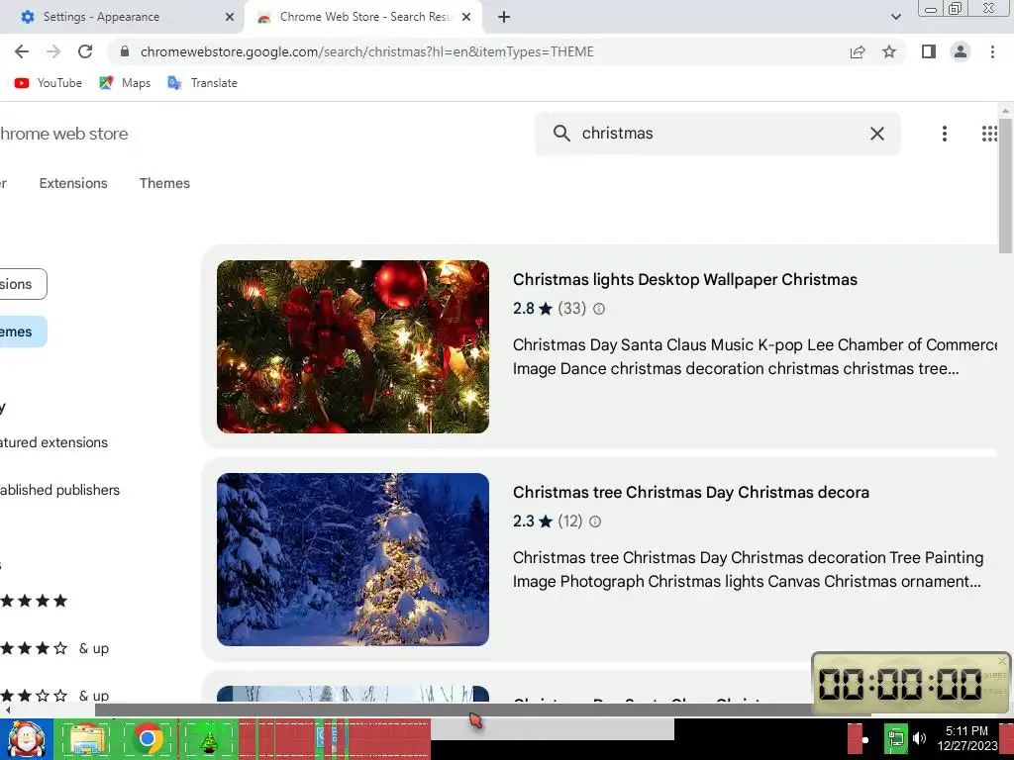Screen dimensions: 1014x760
Task: Click the vertical page scrollbar thumb
Action: [1006, 184]
